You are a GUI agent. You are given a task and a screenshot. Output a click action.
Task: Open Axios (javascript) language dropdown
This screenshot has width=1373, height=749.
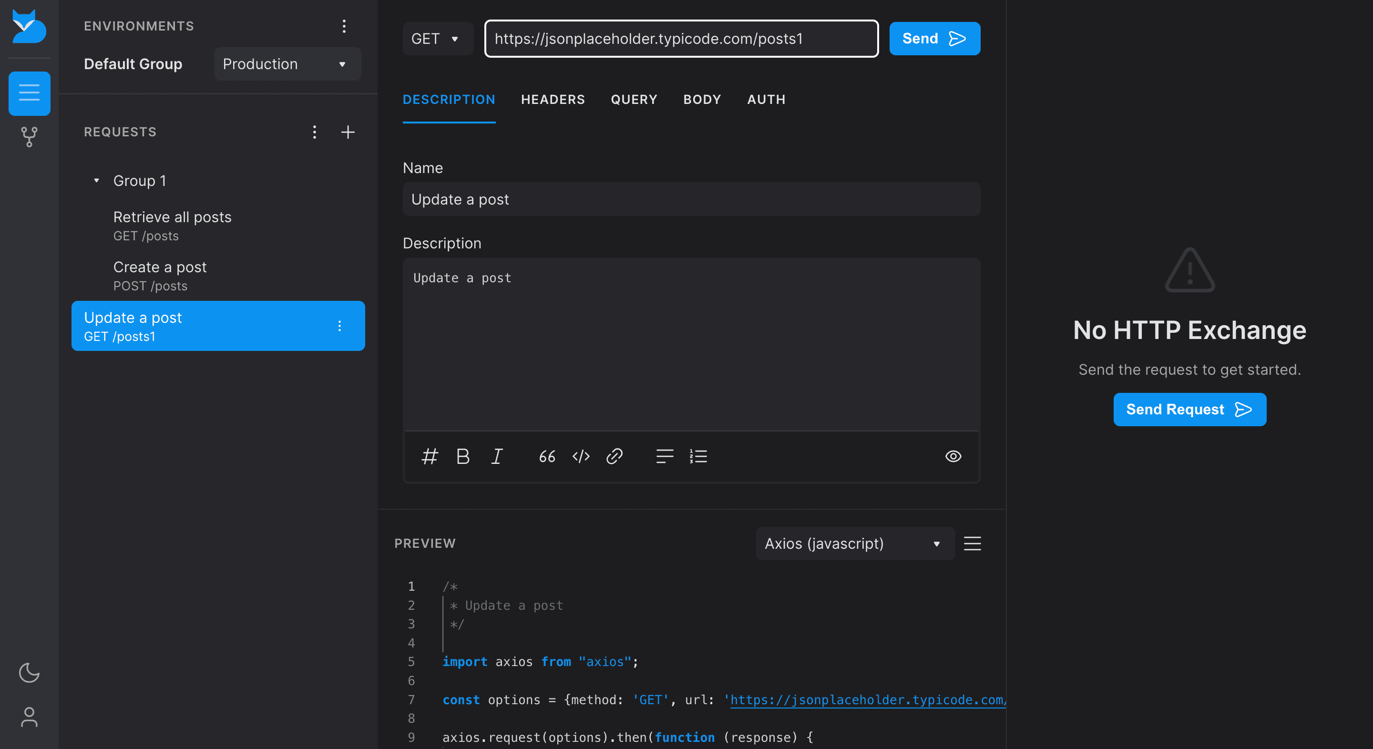(x=854, y=543)
